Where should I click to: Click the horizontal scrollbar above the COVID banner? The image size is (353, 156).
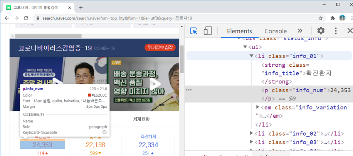(48, 36)
